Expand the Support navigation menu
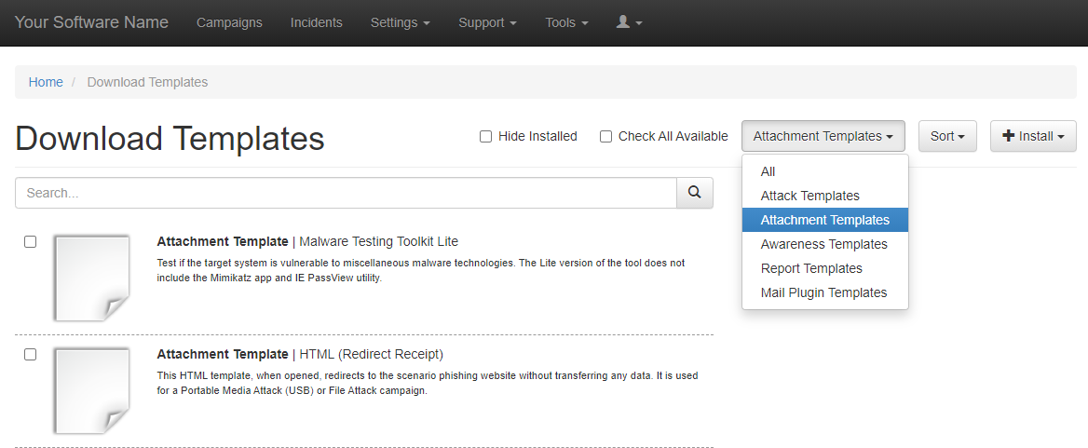The image size is (1088, 448). (487, 22)
